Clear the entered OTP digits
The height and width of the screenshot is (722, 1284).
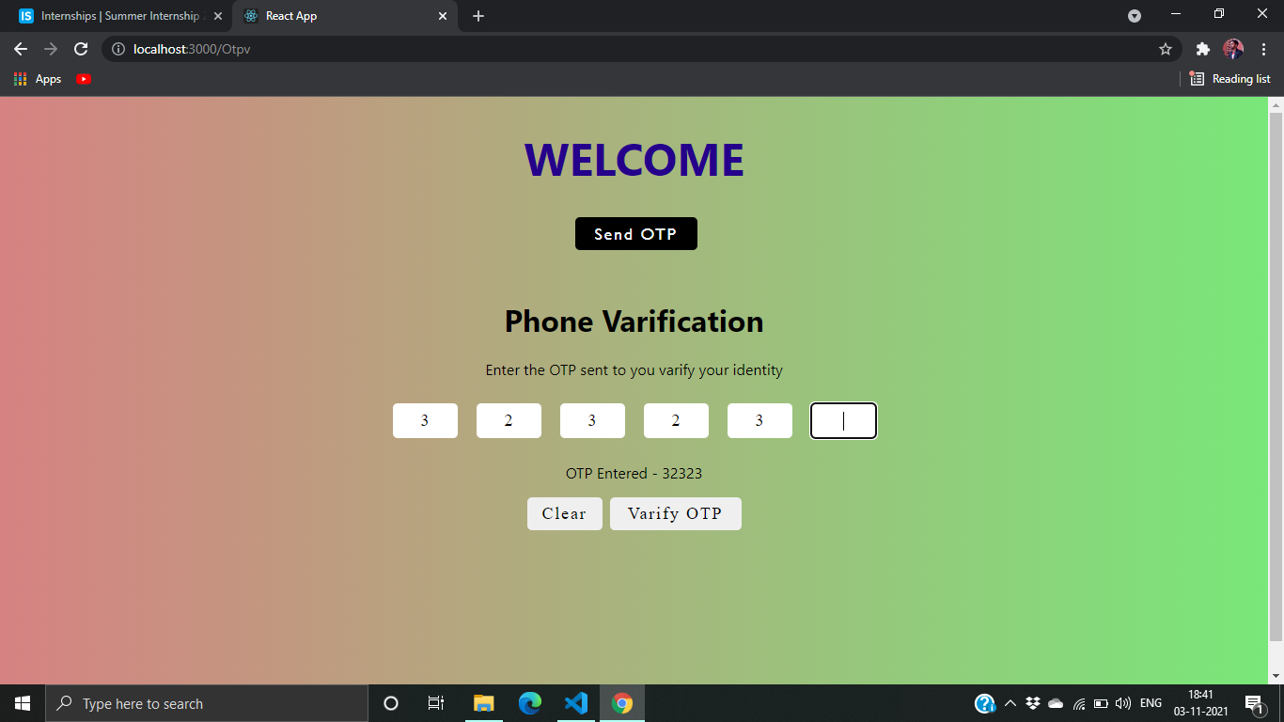point(564,513)
